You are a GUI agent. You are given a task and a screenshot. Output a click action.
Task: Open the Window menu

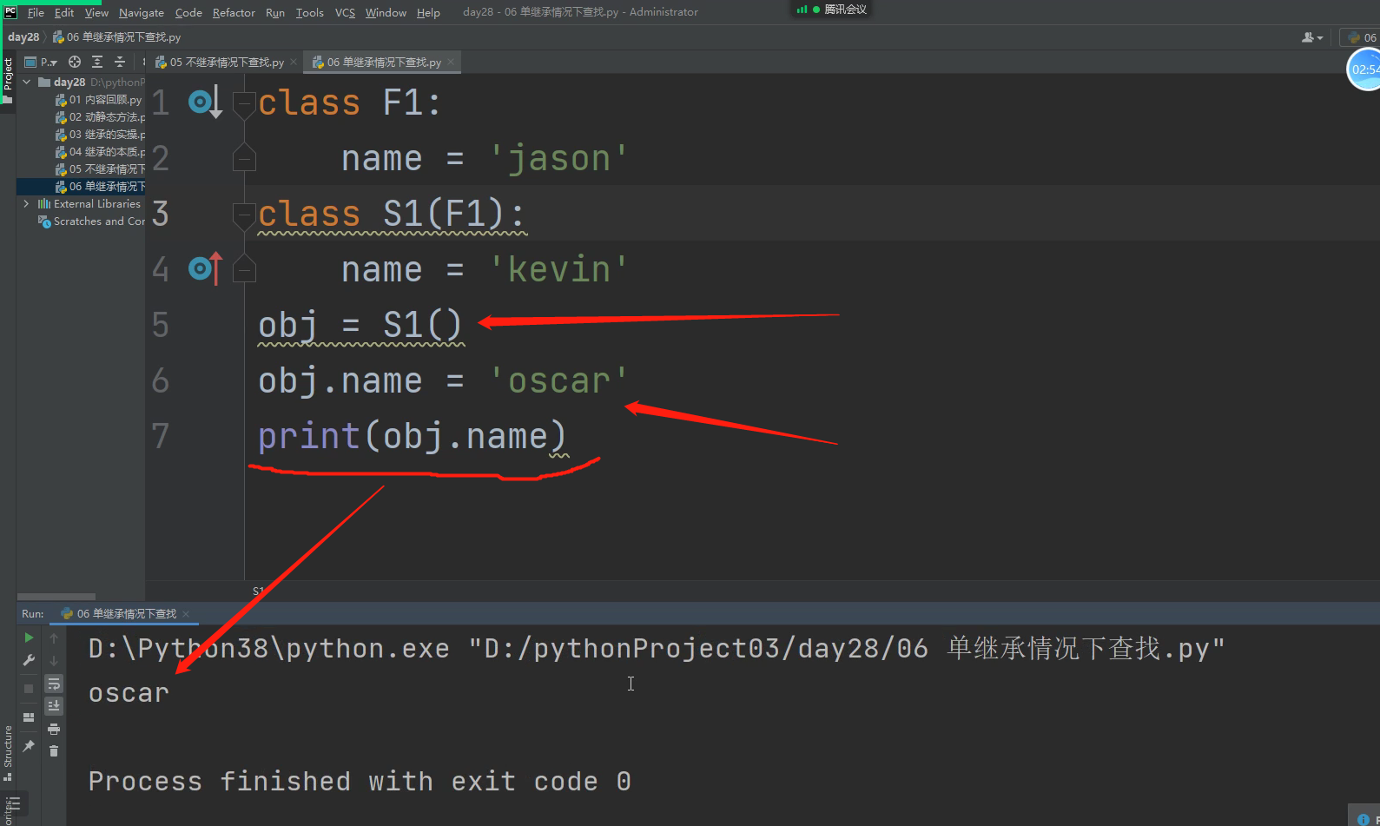[386, 12]
